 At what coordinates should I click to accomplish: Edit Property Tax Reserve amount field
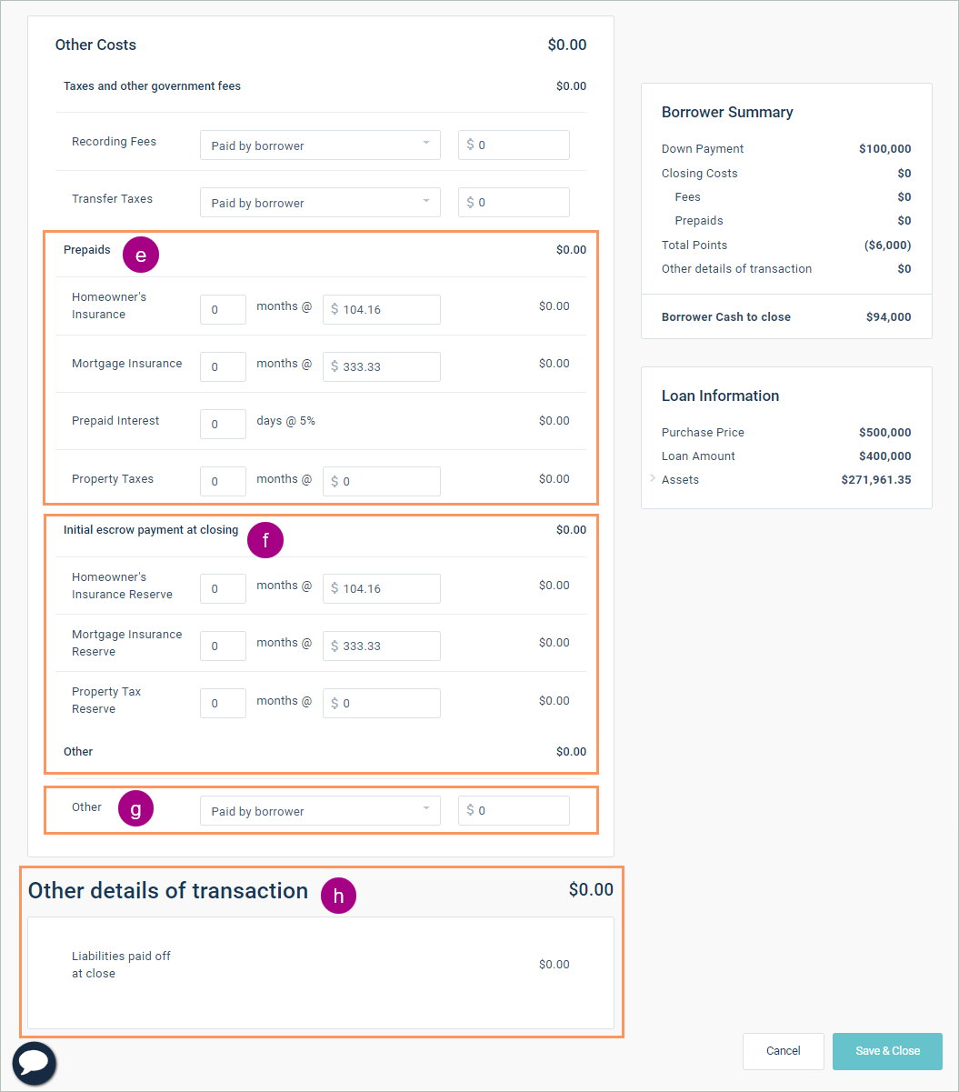pos(382,703)
